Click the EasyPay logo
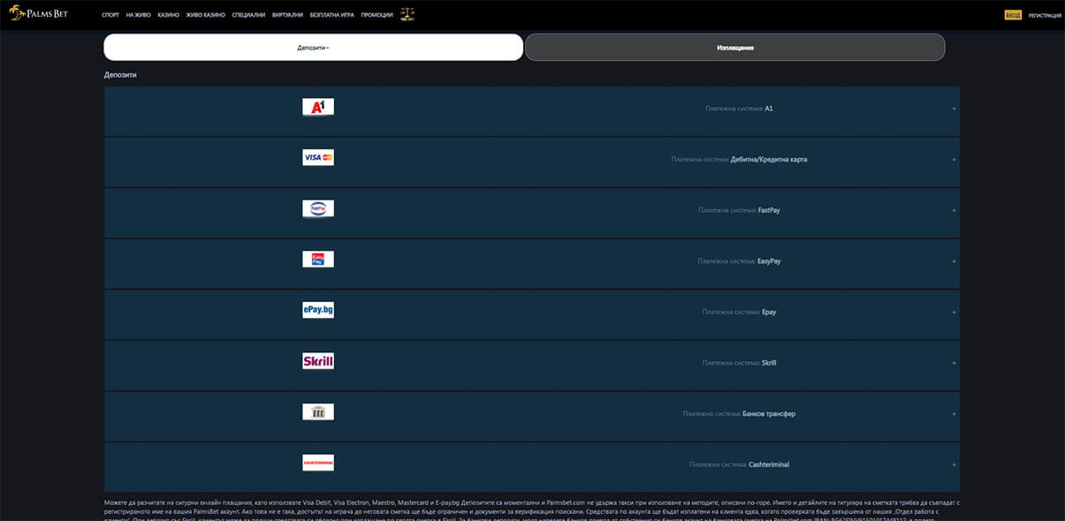Screen dimensions: 1065x521 click(318, 259)
